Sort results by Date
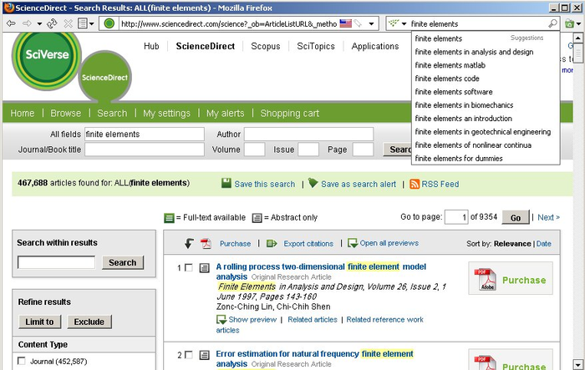 543,244
